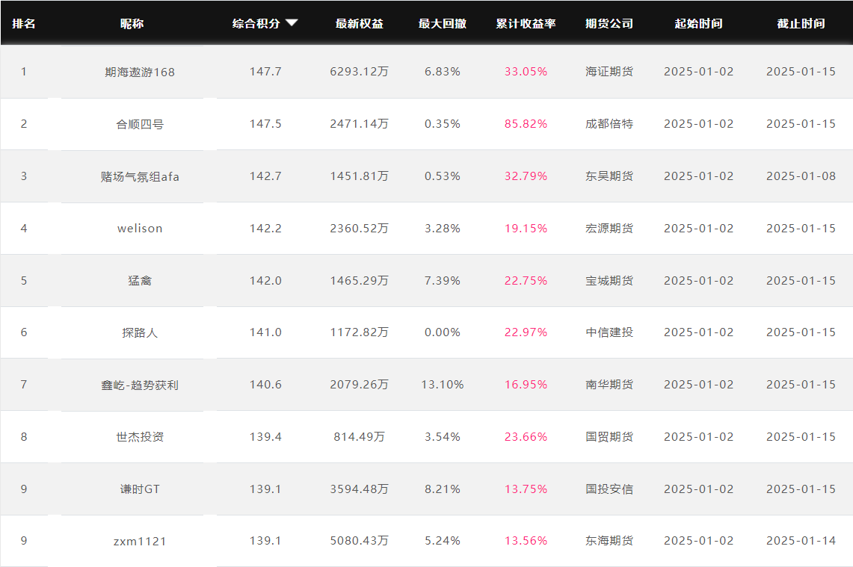Click the 排名 column header
This screenshot has width=853, height=567.
[24, 23]
